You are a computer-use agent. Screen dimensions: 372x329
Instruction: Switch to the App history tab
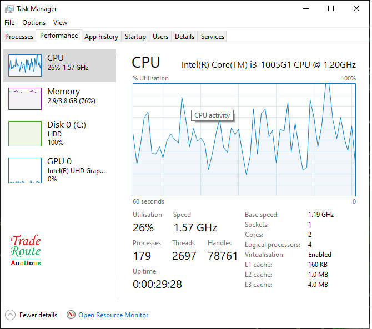click(101, 37)
